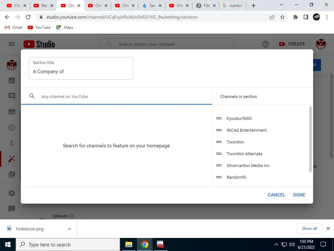
Task: Click the Section title input field
Action: [x=81, y=69]
